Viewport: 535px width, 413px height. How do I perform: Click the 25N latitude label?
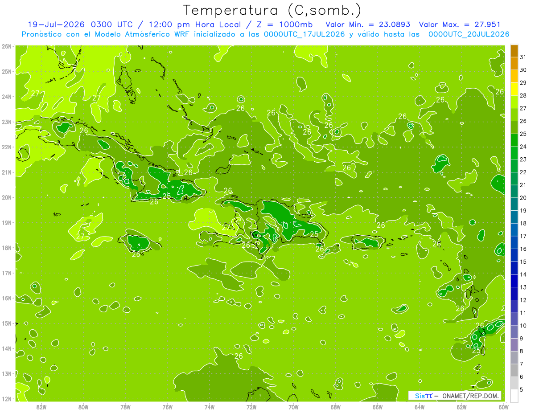[x=7, y=72]
